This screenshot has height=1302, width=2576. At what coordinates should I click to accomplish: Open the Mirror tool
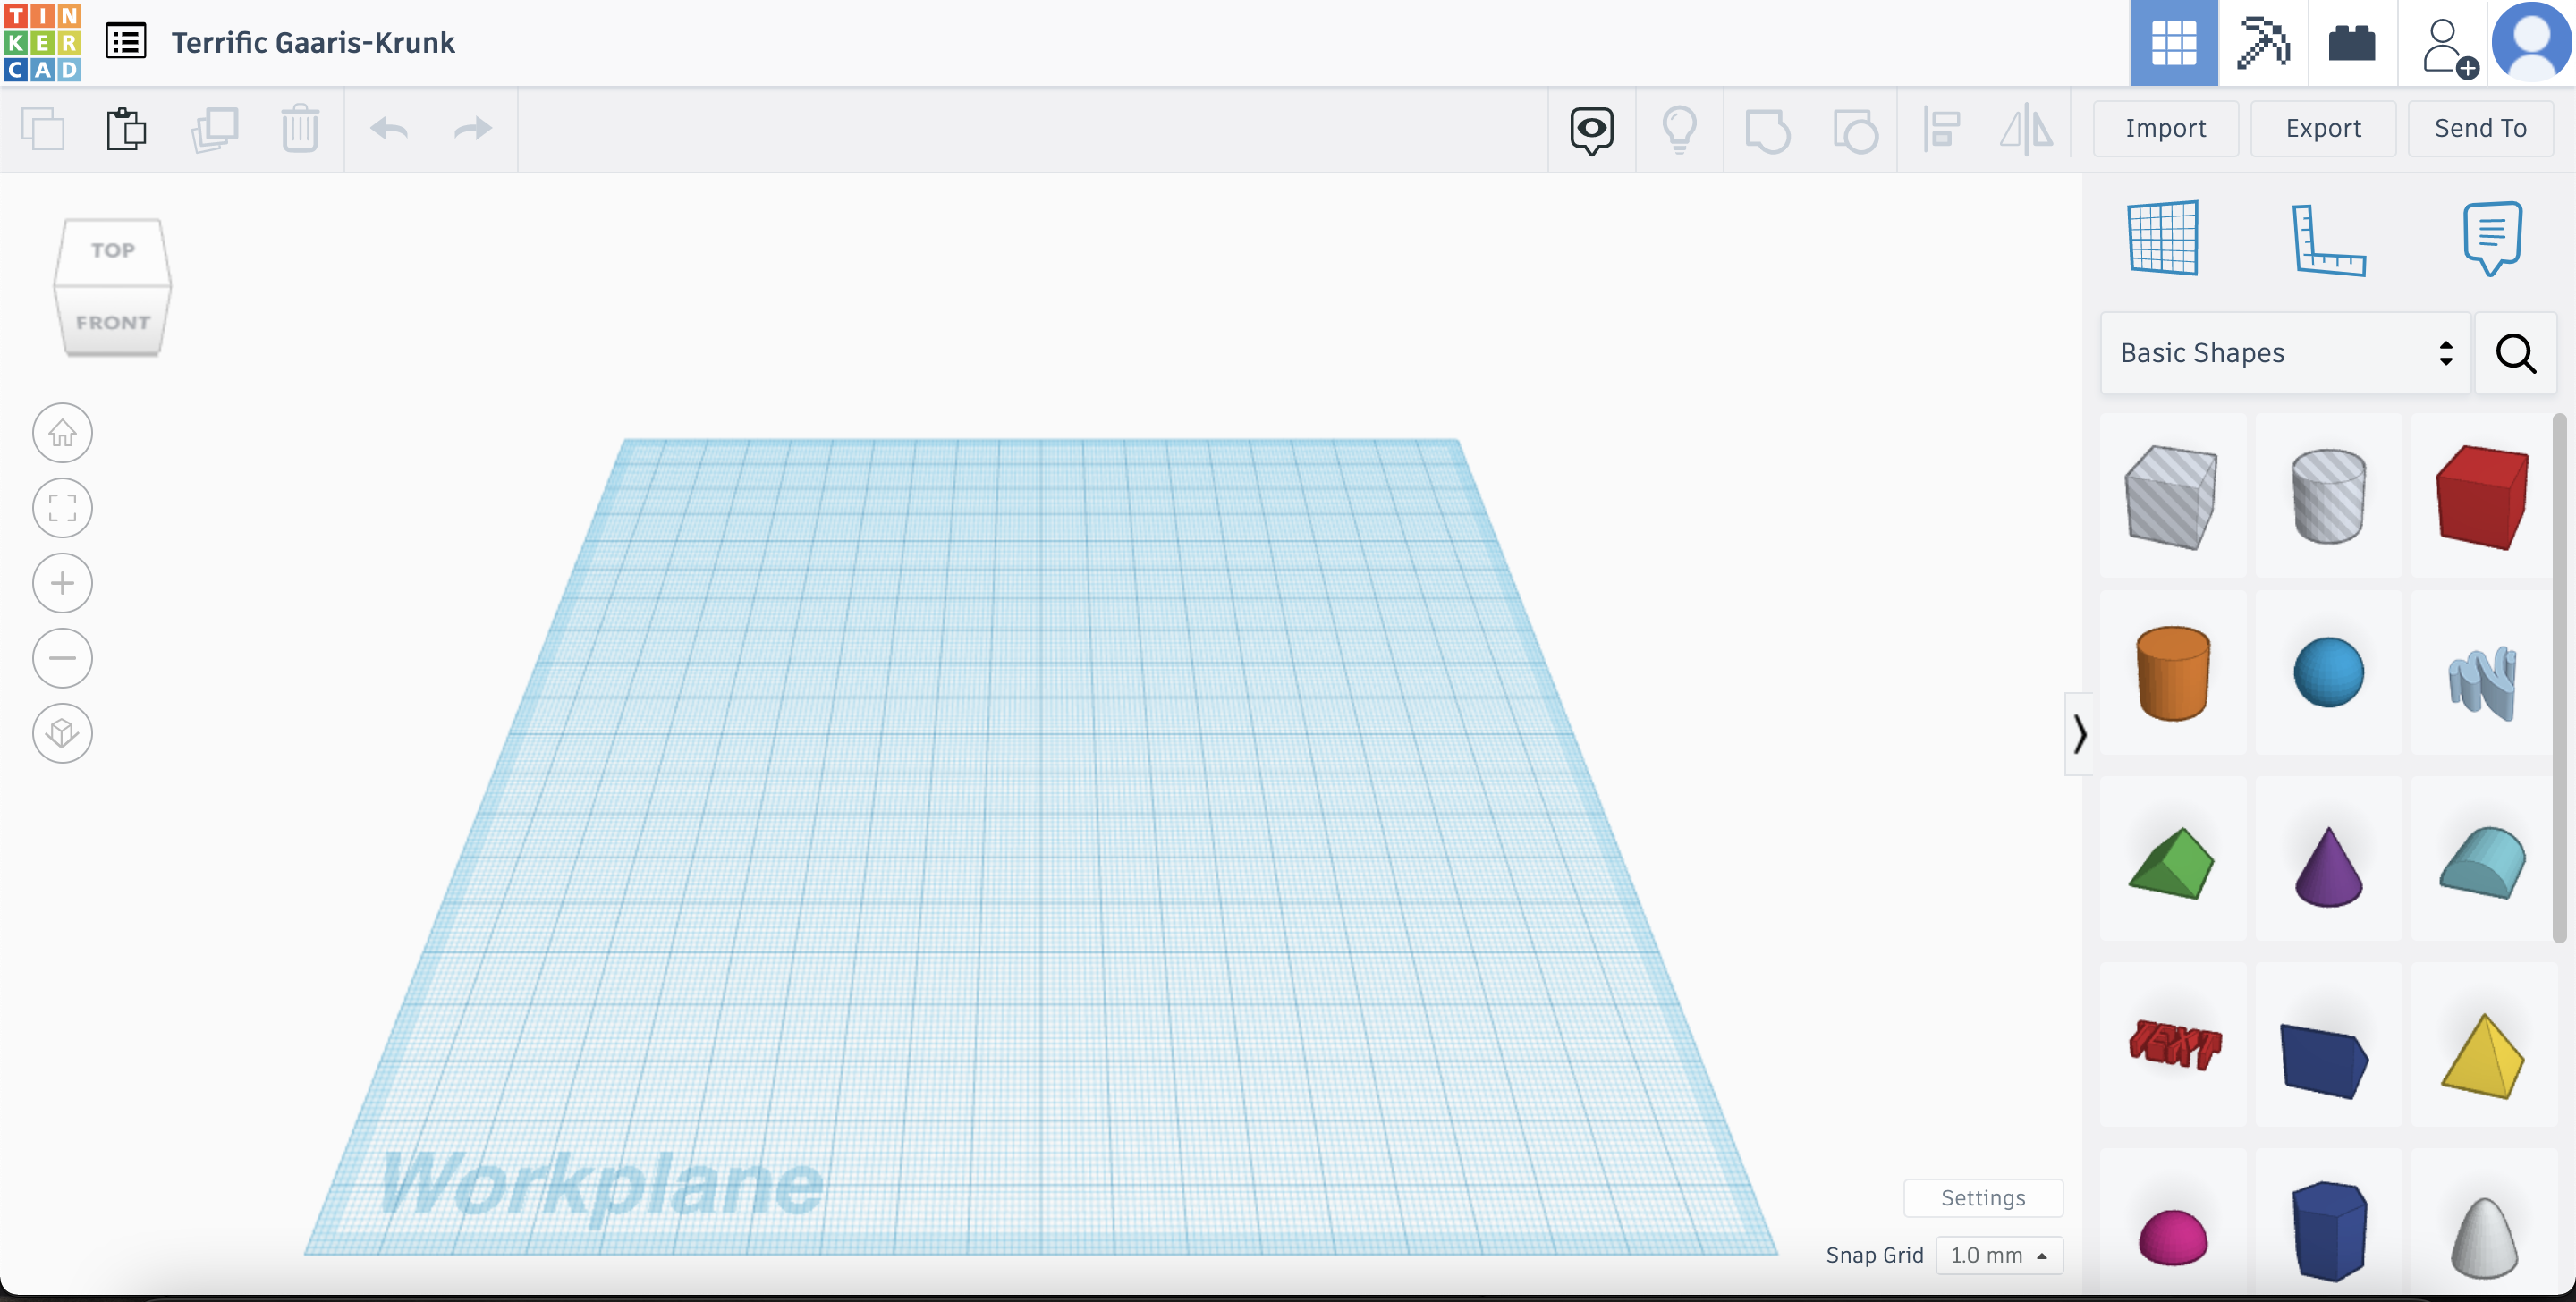click(x=2026, y=129)
